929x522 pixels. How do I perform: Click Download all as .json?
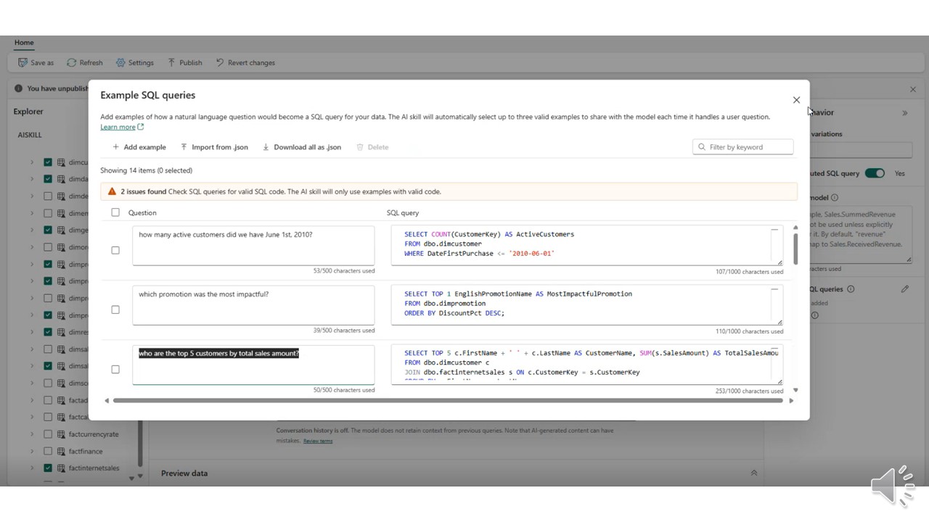pos(301,147)
